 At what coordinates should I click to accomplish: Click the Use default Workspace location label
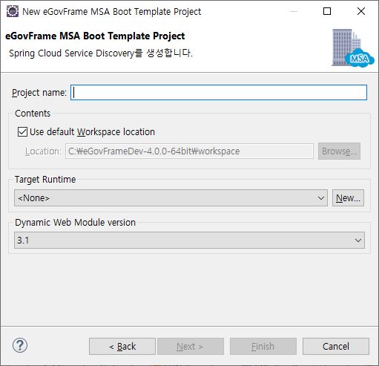pyautogui.click(x=92, y=132)
